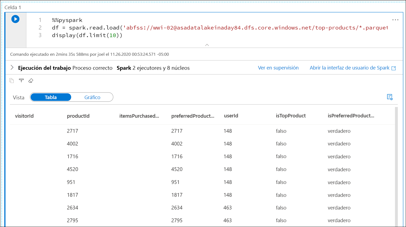406x227 pixels.
Task: Run Celda 1 with the play button
Action: pos(15,19)
